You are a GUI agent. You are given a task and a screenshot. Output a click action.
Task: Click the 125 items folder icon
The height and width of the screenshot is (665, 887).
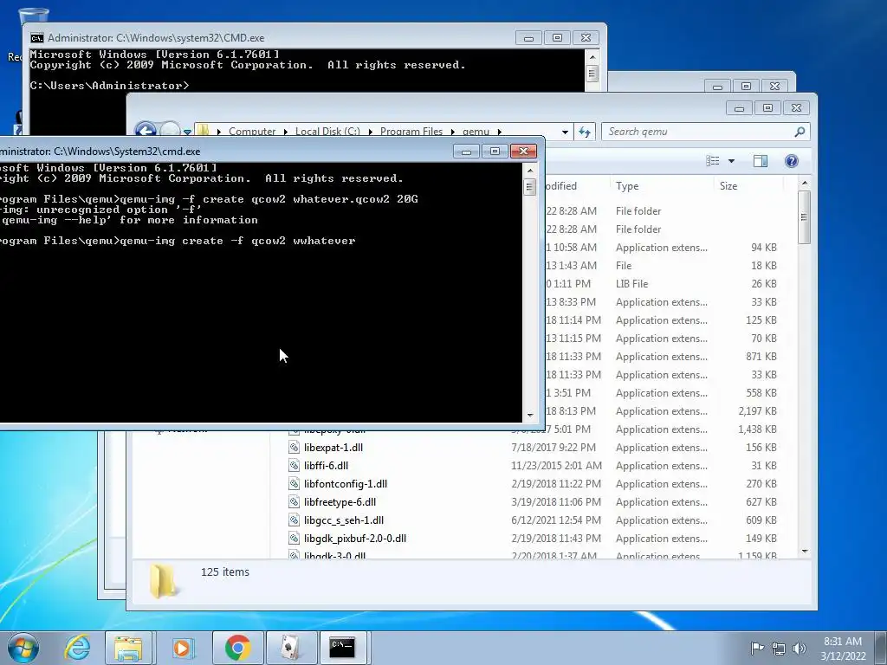[x=164, y=581]
